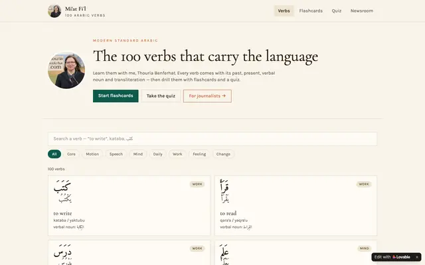This screenshot has height=265, width=425.
Task: Dismiss the Lovable badge with its X
Action: 417,257
